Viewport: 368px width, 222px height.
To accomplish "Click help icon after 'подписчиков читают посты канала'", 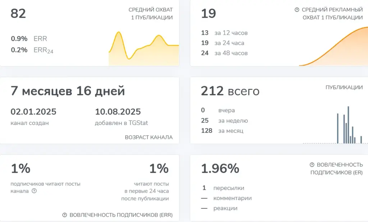I will pyautogui.click(x=34, y=191).
